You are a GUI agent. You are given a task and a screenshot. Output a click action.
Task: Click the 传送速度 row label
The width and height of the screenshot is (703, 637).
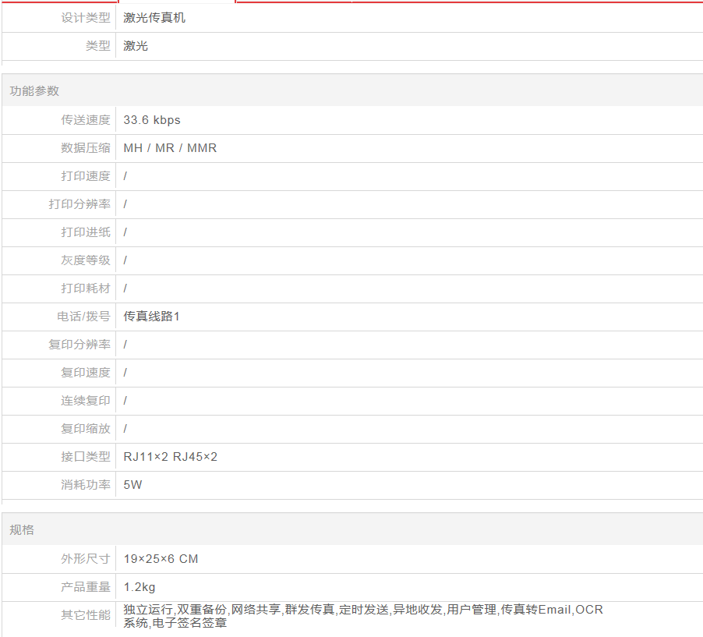(x=86, y=120)
